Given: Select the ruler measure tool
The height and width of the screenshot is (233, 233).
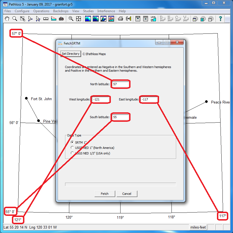Looking at the screenshot, I should pos(46,19).
